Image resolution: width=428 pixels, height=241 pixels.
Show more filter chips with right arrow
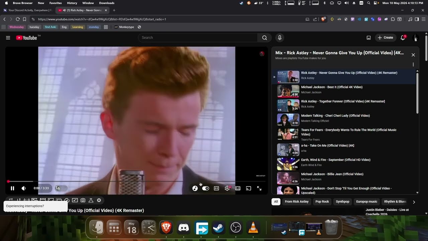414,202
